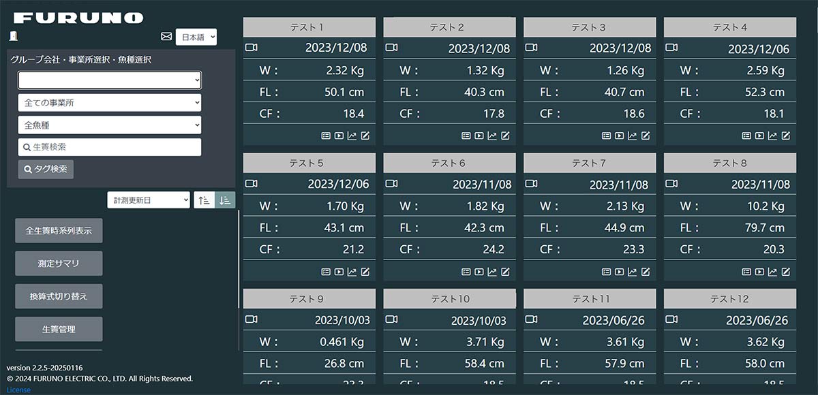Open the 全魚種 fish species dropdown
Image resolution: width=818 pixels, height=395 pixels.
[110, 125]
